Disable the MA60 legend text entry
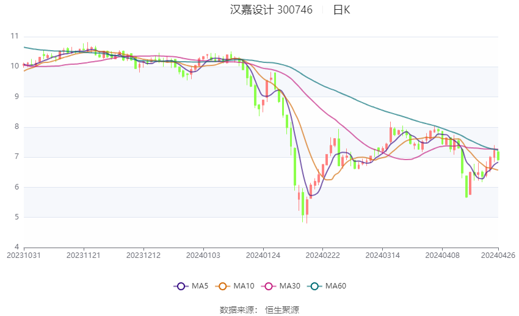519x316 pixels. 336,286
